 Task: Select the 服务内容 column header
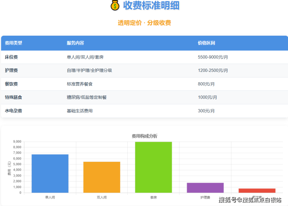tap(76, 43)
